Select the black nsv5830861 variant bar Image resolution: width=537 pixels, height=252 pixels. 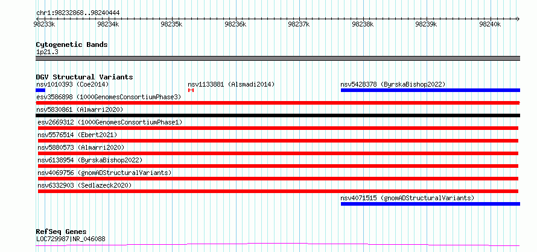tap(278, 115)
